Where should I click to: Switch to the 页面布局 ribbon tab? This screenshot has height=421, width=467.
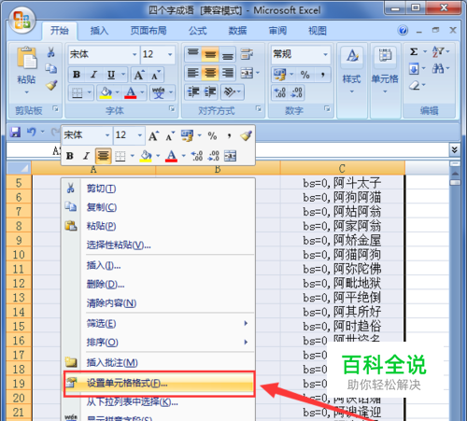click(x=149, y=31)
